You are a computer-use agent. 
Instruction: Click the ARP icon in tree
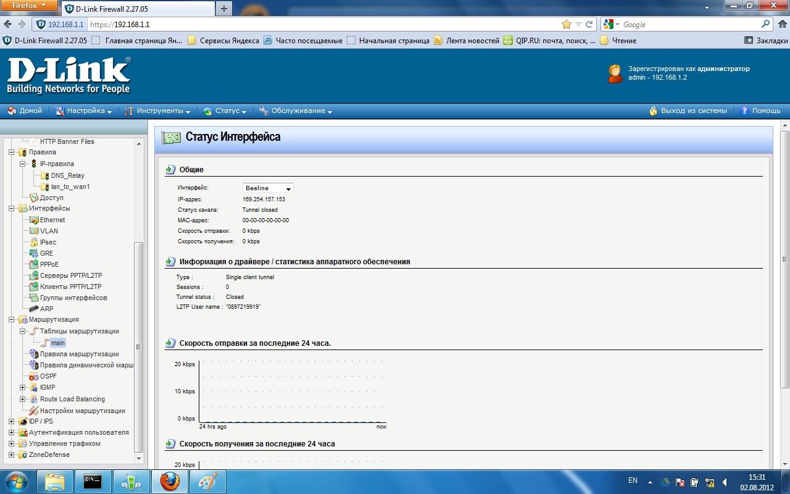point(34,309)
